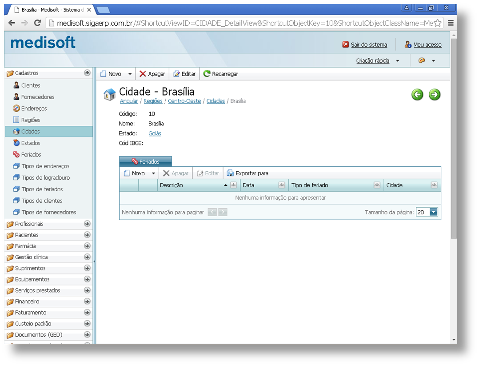Click the Tipos de logradouro icon

pos(16,177)
